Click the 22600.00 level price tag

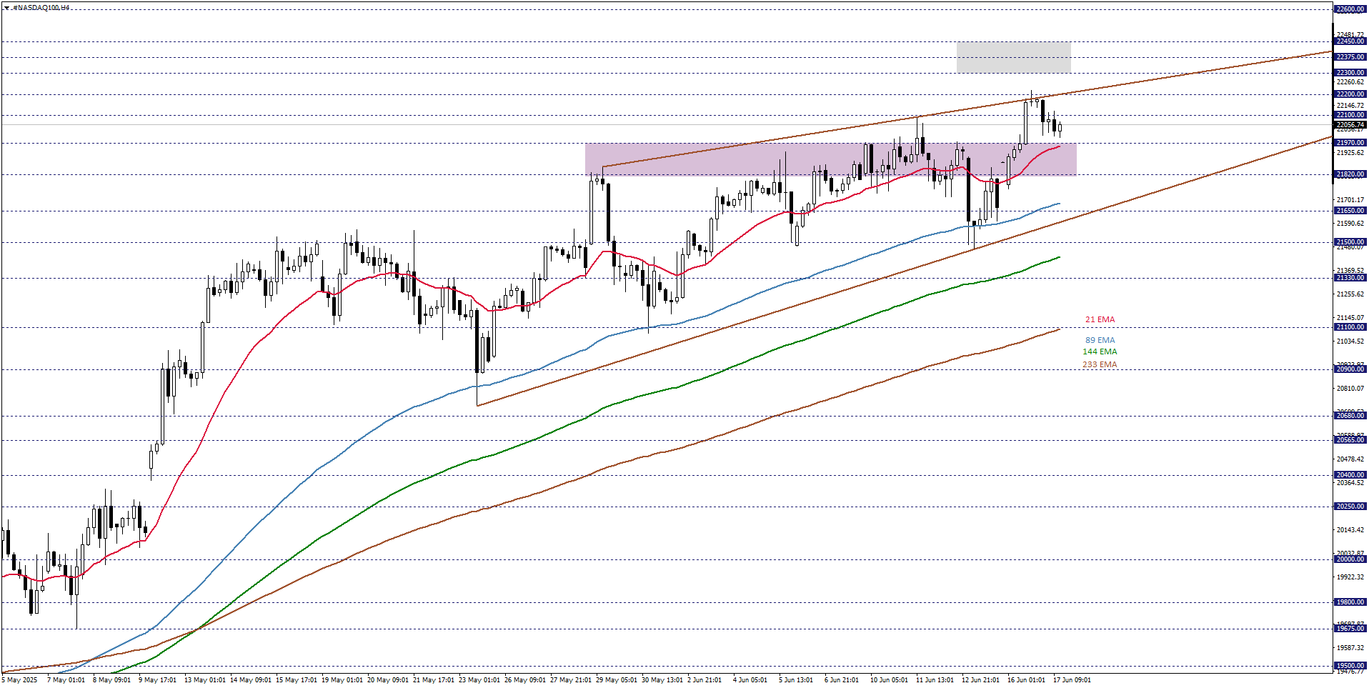tap(1350, 9)
